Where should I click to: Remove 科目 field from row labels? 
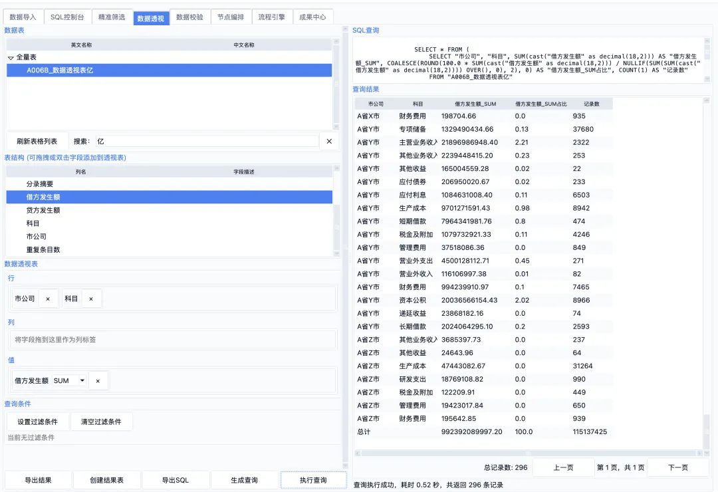point(91,299)
